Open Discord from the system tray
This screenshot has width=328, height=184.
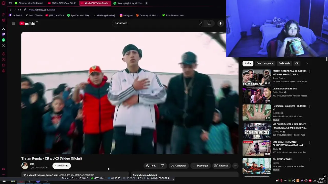point(277,181)
